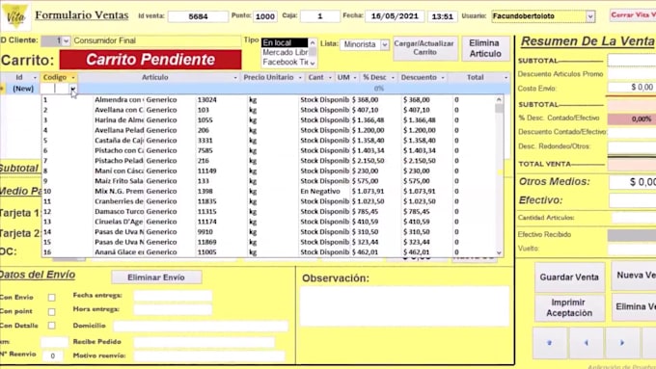Open Precio Unitario column filter arrow
The height and width of the screenshot is (369, 656).
click(300, 78)
